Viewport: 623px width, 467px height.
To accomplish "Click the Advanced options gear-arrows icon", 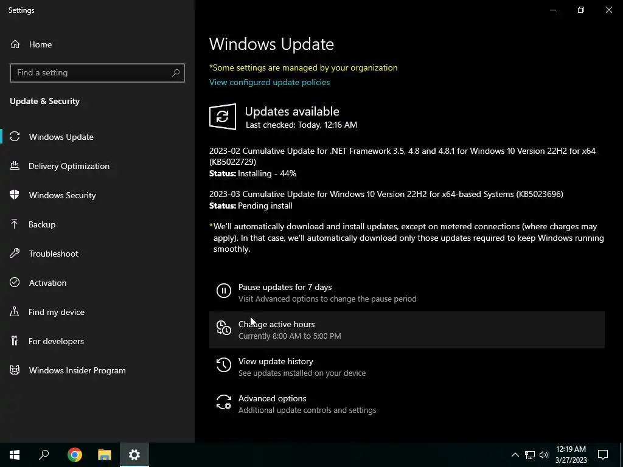I will (x=224, y=402).
